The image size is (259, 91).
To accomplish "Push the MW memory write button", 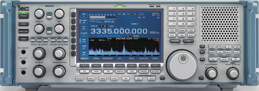I will pos(182,36).
